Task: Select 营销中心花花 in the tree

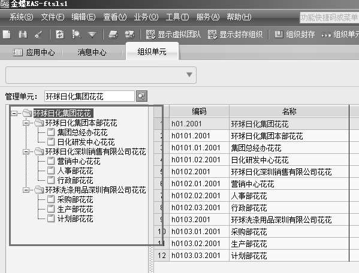Action: tap(79, 161)
